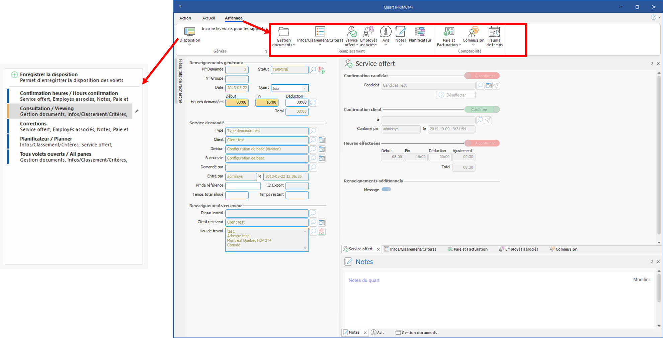
Task: Click the search magnifier next to Statut
Action: point(313,70)
